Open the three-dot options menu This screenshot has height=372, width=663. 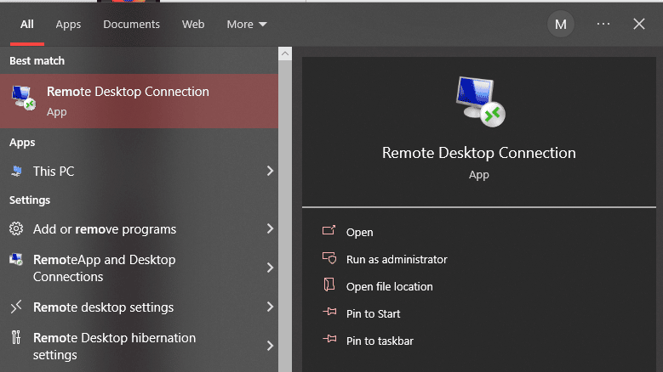point(603,25)
